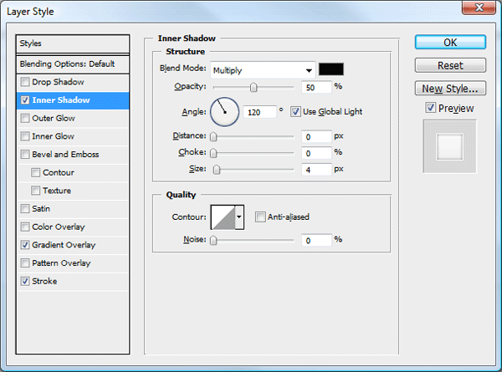Image resolution: width=502 pixels, height=372 pixels.
Task: Click the Size slider handle
Action: (217, 170)
